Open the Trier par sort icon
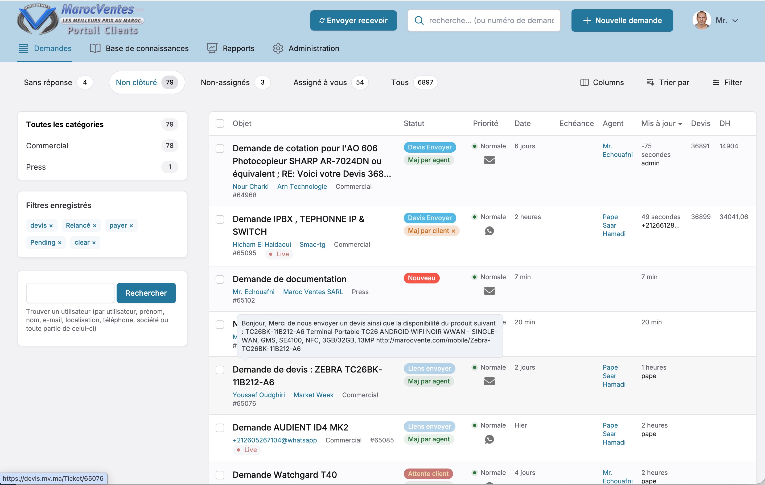Screen dimensions: 765x485 click(650, 82)
